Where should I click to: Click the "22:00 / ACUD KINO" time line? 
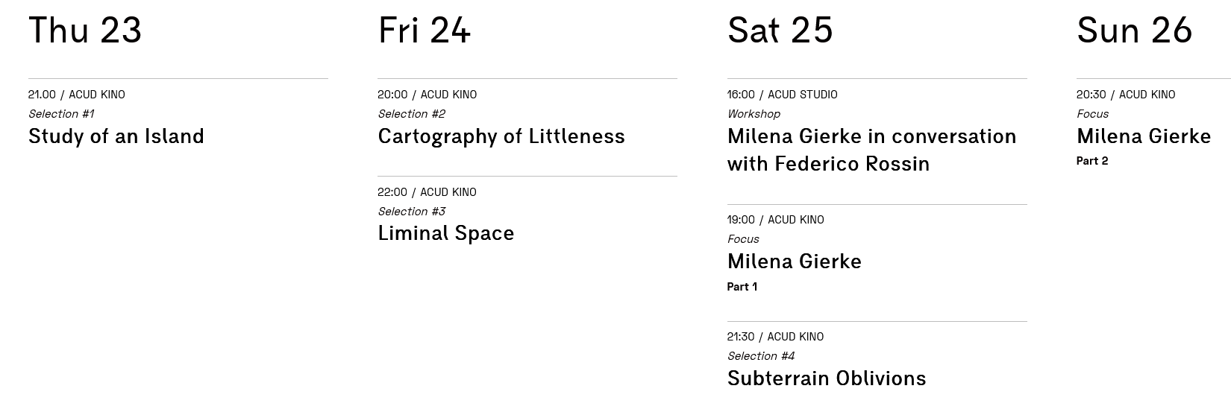pos(427,192)
